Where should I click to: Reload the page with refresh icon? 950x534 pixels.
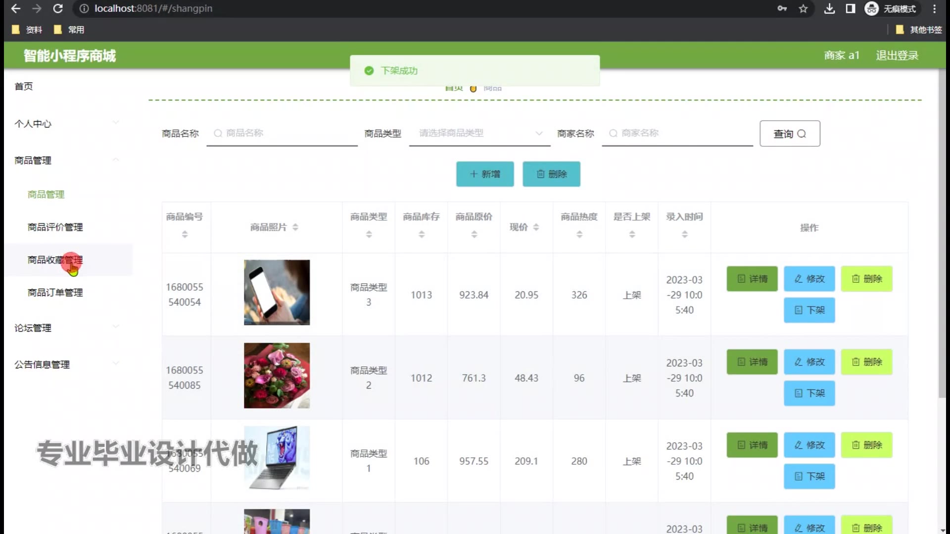[x=58, y=8]
